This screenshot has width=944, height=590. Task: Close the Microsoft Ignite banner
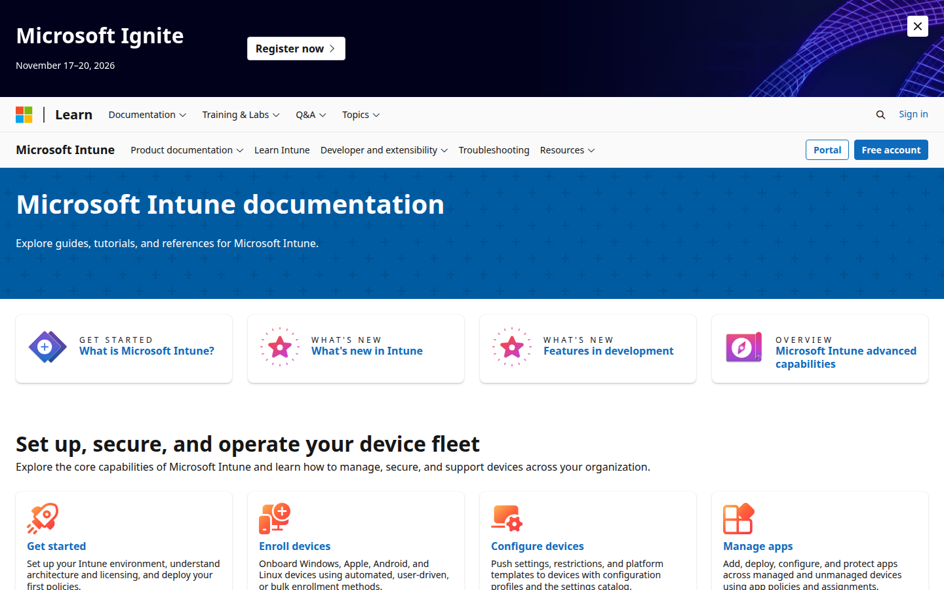pos(918,26)
